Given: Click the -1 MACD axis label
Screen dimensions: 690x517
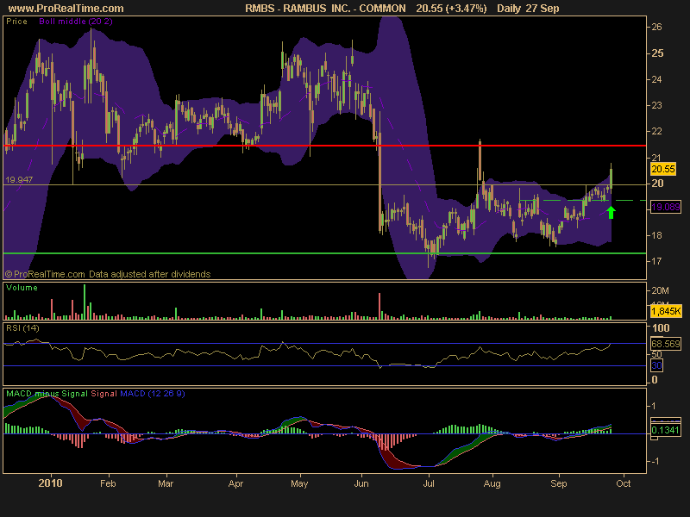Looking at the screenshot, I should click(x=655, y=461).
